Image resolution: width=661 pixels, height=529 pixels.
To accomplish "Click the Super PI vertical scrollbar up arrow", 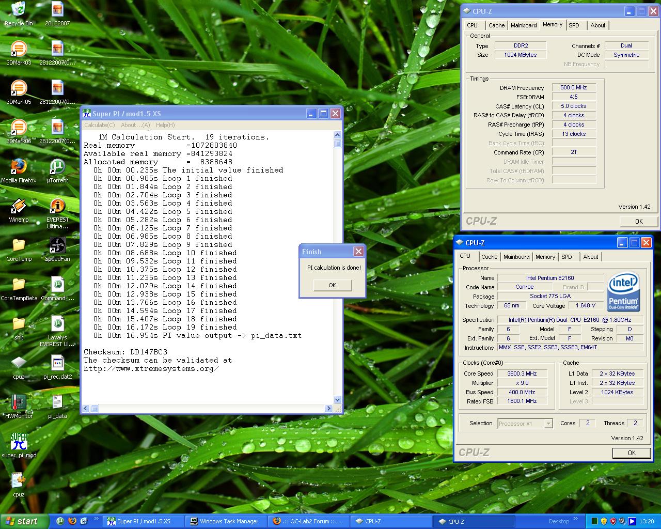I will click(338, 135).
